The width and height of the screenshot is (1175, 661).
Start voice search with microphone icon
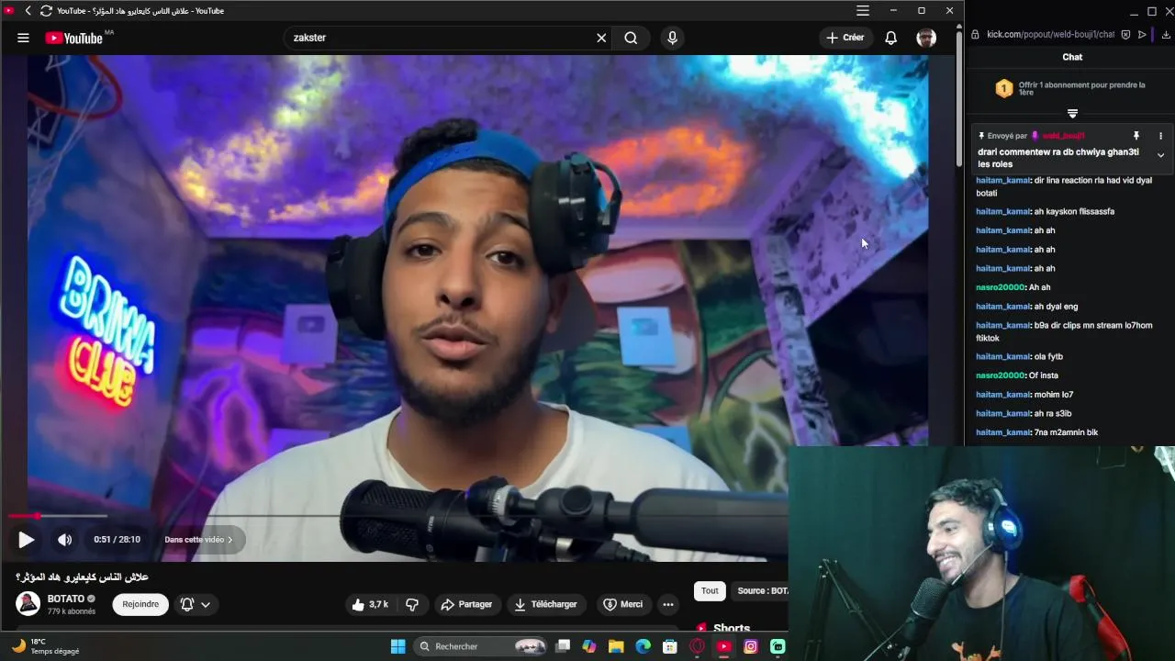pos(672,38)
